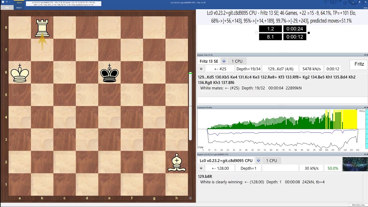
Task: Select the highlighted Match context tab in the title bar
Action: 20,3
